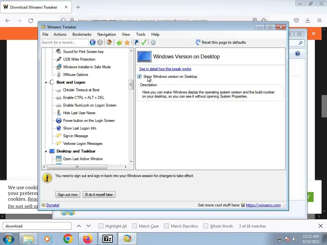Screen dimensions: 327x245
Task: Click the Windows Start orb
Action: 9,239
